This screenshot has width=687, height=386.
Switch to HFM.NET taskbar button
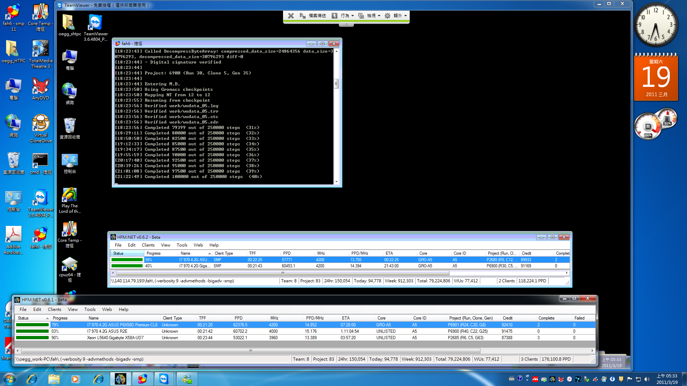tap(120, 379)
